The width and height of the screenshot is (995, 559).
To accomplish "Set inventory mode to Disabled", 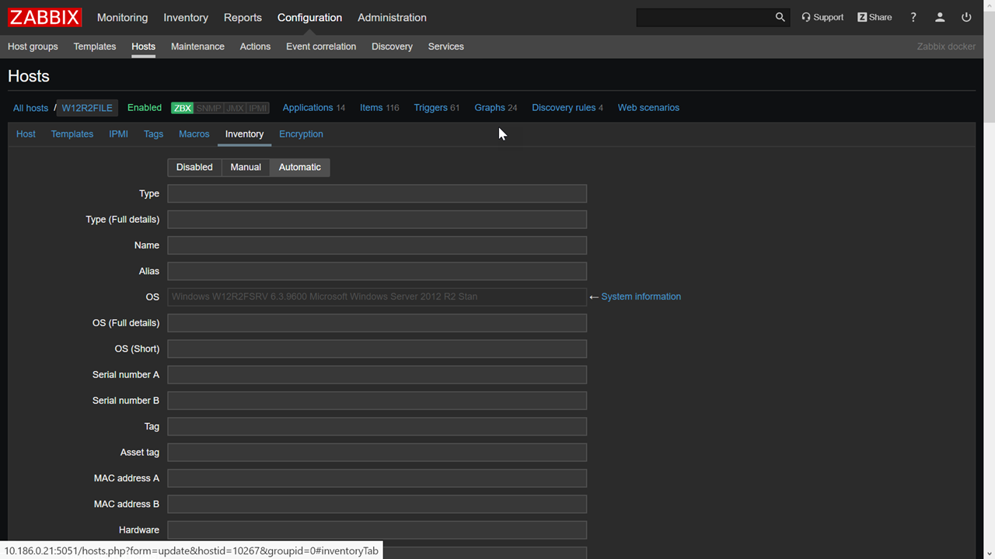I will [194, 167].
